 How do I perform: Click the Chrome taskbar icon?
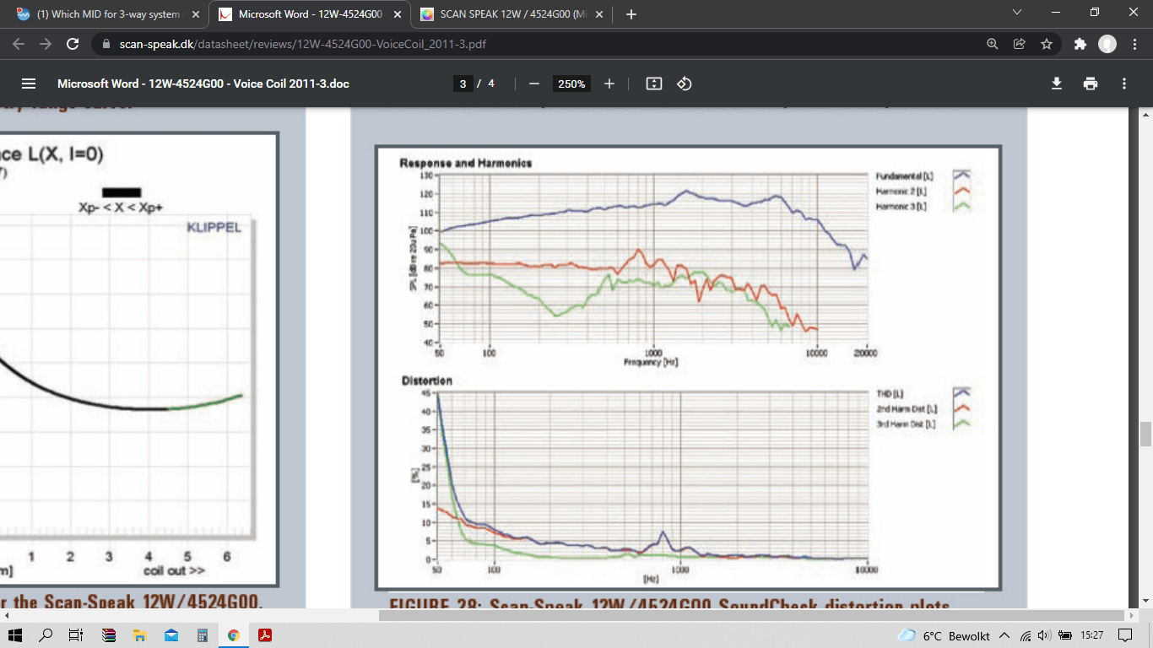click(233, 635)
